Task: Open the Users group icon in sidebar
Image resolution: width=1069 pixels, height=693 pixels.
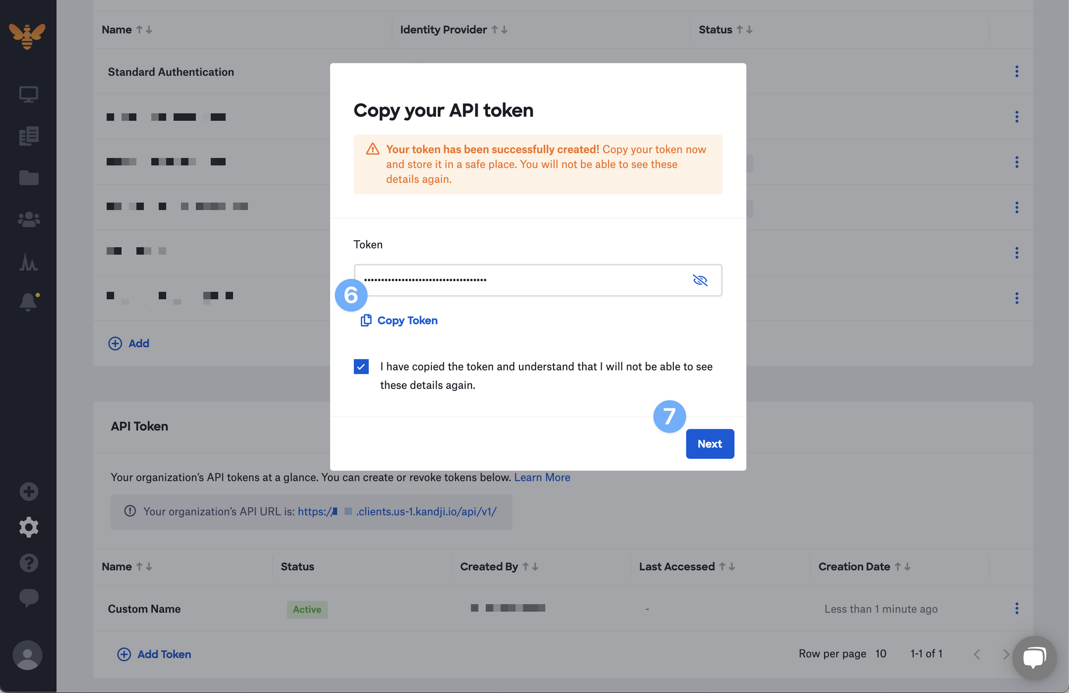Action: pos(28,219)
